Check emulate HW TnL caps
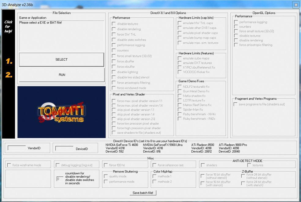The width and height of the screenshot is (301, 202). coord(180,23)
